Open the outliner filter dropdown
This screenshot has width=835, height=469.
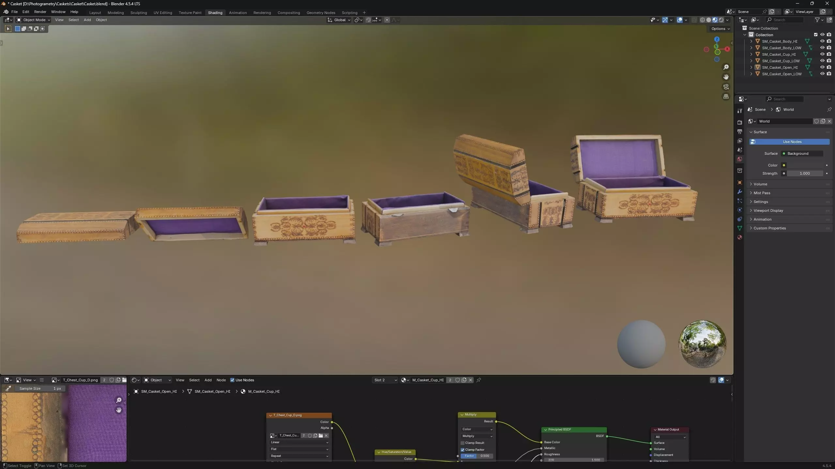(819, 20)
